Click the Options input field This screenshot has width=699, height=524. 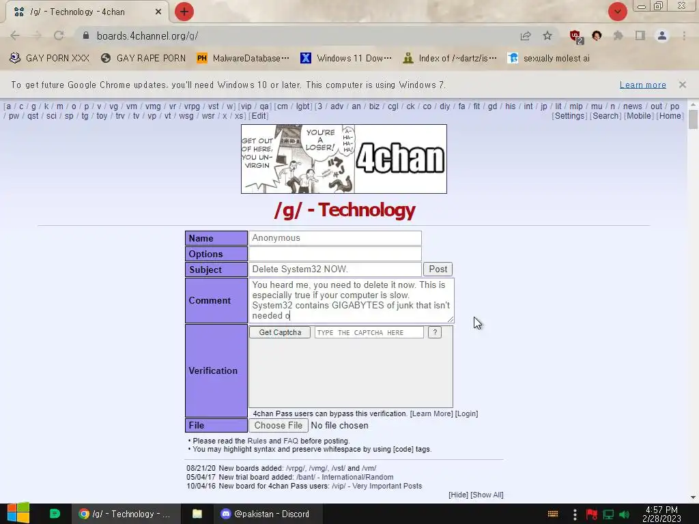334,254
